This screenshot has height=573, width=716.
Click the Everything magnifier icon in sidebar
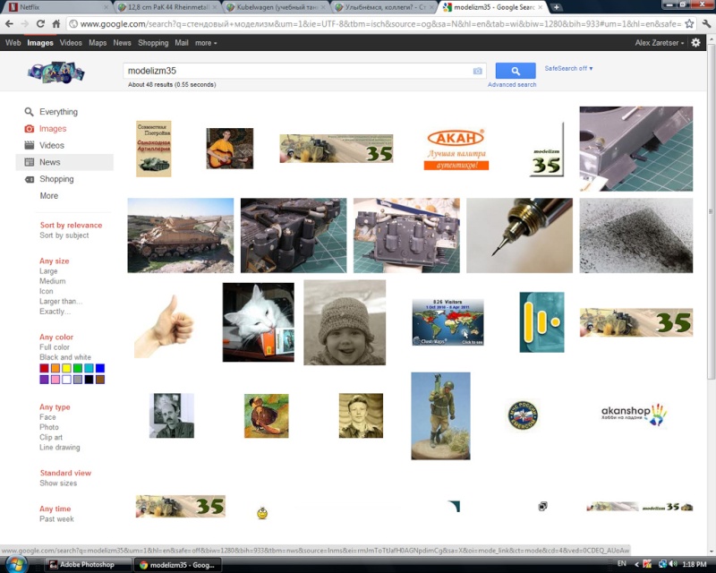[x=29, y=112]
